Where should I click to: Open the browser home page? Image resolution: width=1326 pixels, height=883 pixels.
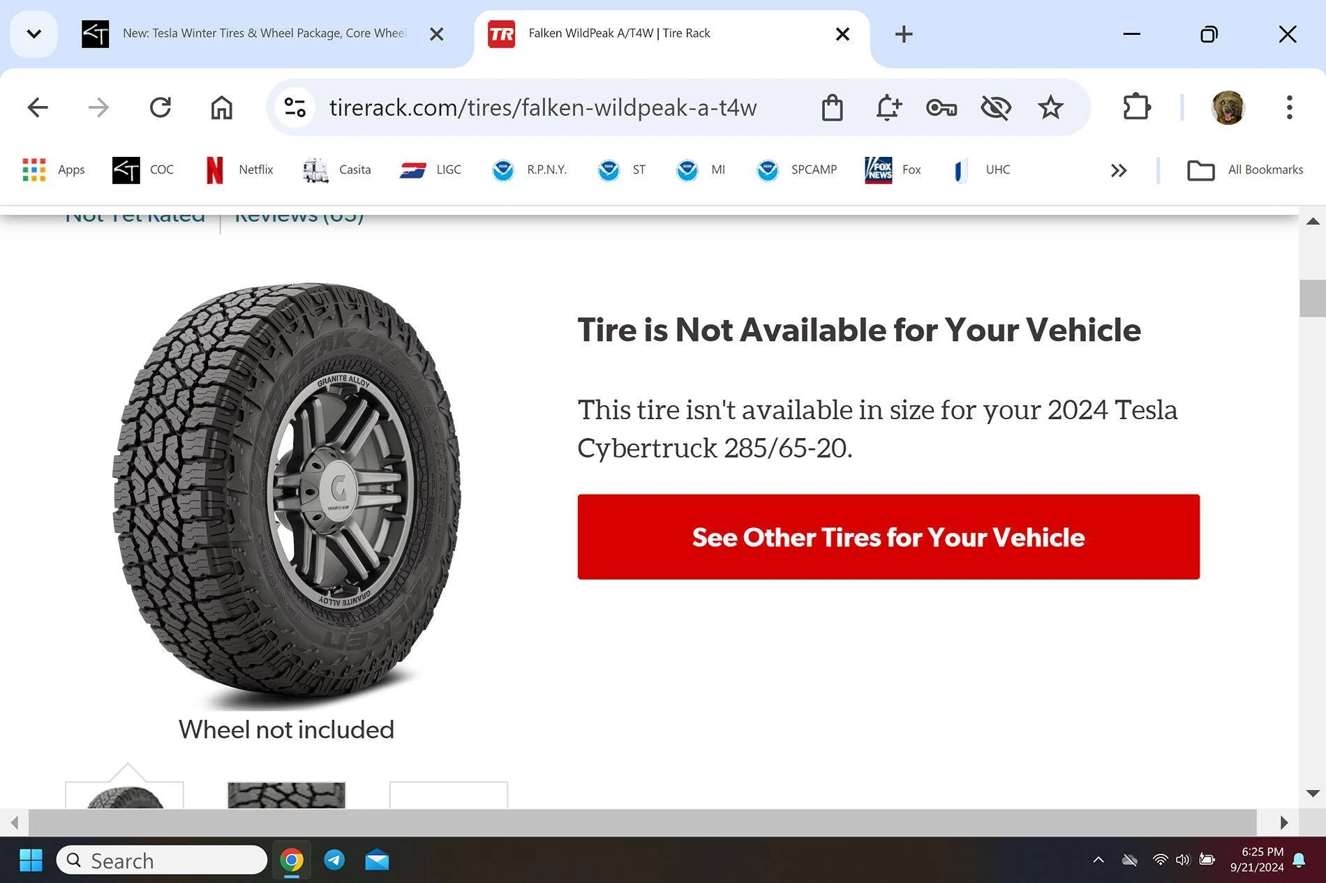221,107
